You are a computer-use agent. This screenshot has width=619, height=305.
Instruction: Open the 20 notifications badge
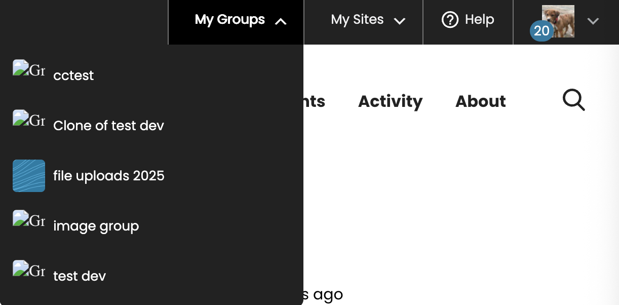(x=541, y=31)
